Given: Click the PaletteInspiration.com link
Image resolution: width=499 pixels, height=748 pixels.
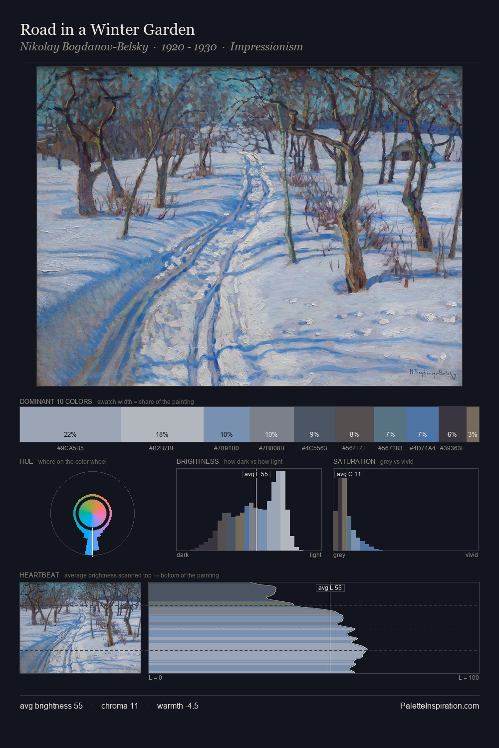Looking at the screenshot, I should coord(440,706).
